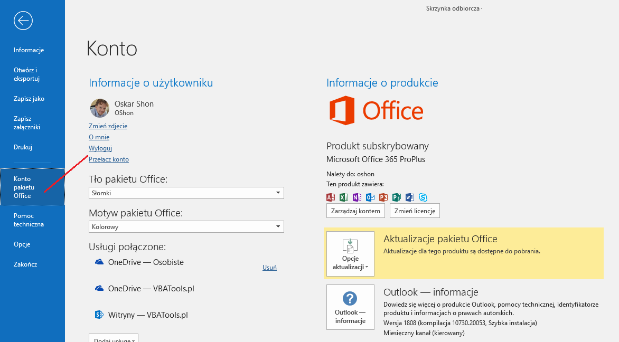This screenshot has width=619, height=342.
Task: Click the Outlook app icon
Action: tap(370, 197)
